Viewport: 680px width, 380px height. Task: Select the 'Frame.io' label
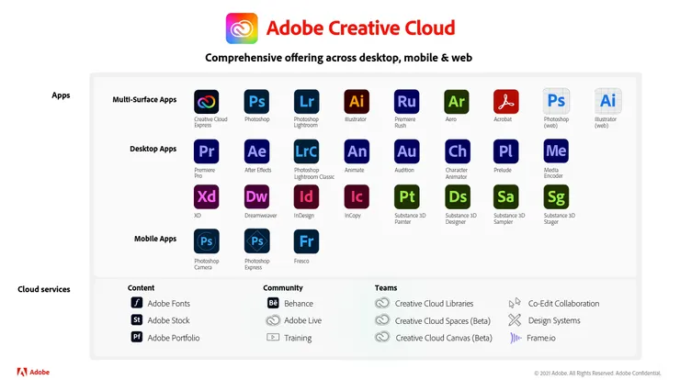click(x=541, y=338)
